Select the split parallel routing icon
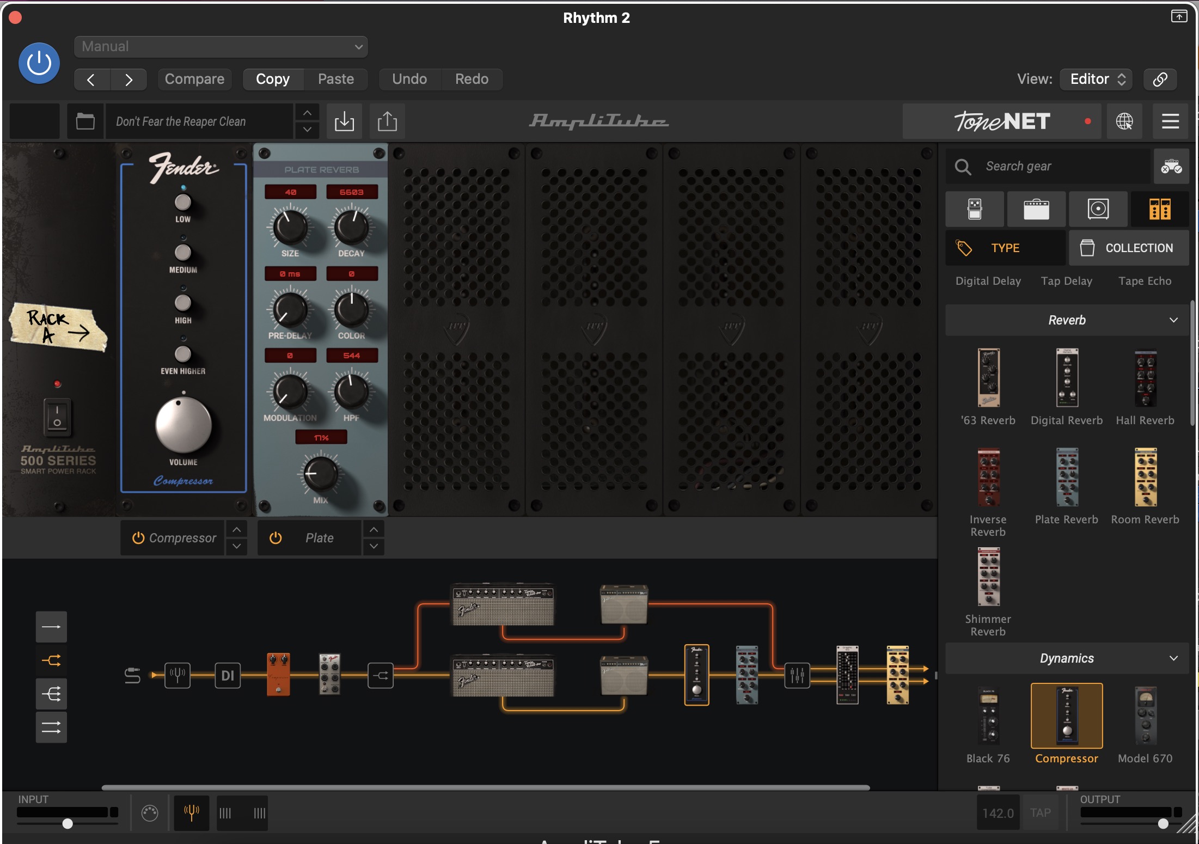 (x=52, y=660)
